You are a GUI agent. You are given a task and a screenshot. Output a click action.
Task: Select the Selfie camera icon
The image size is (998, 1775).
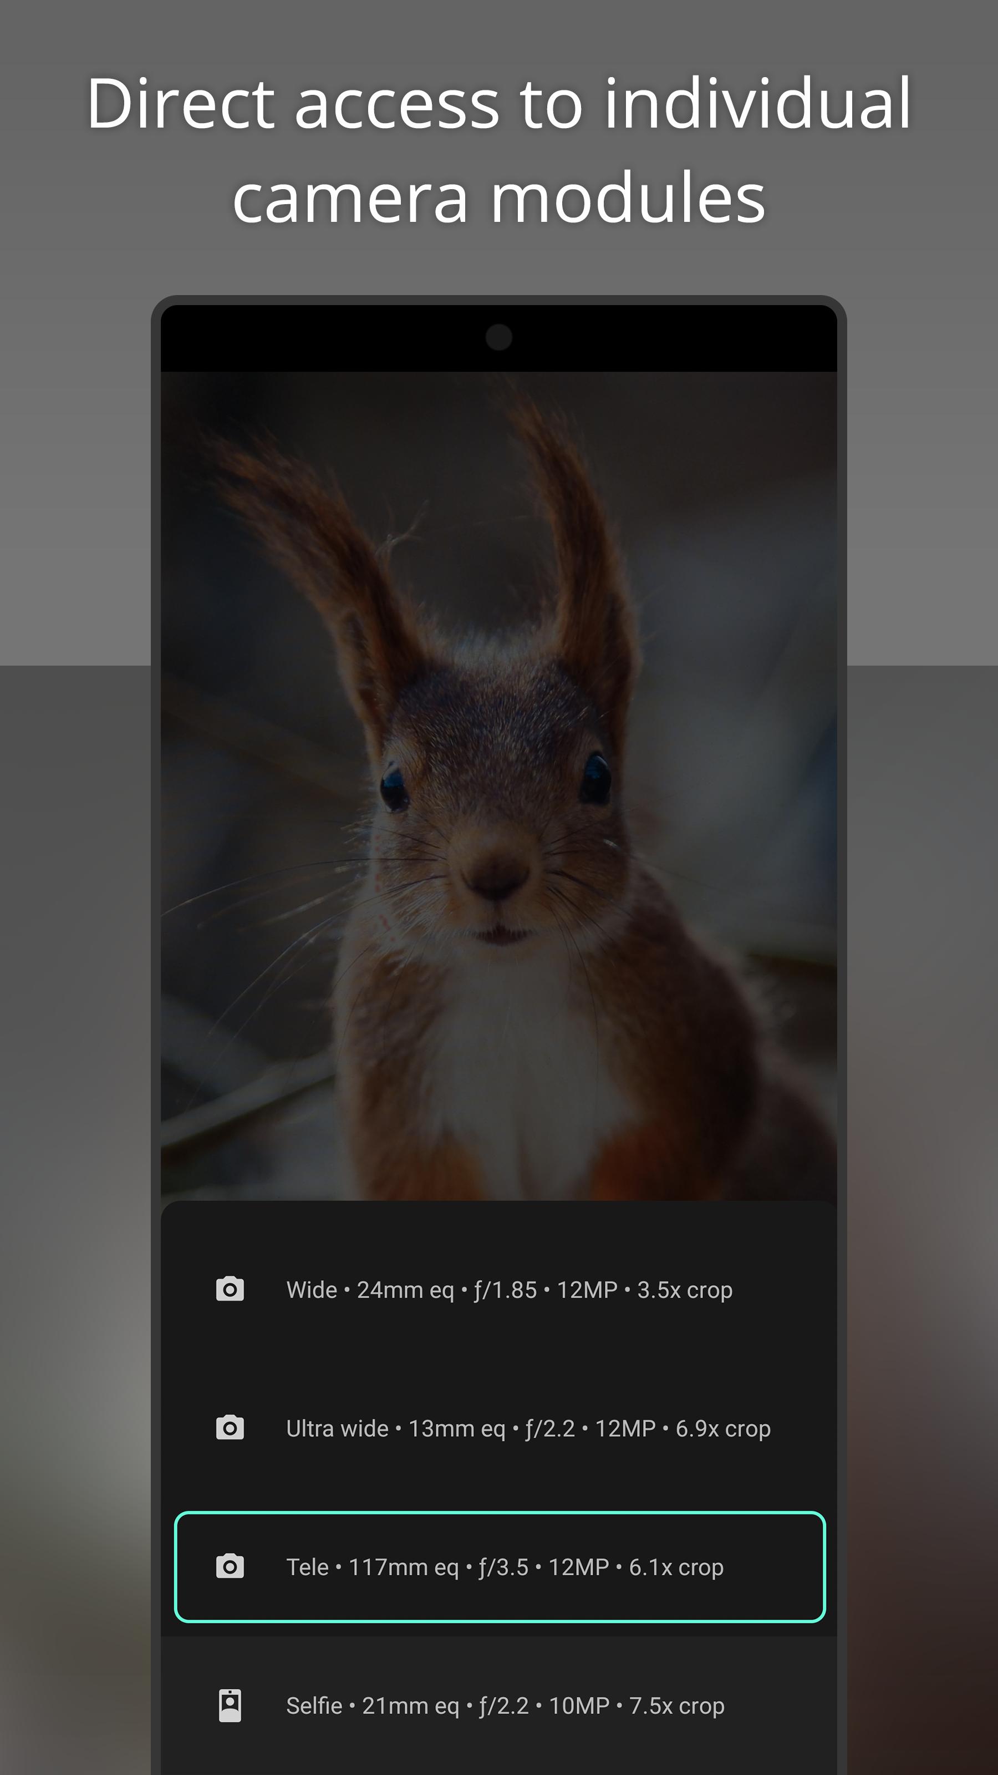click(x=230, y=1706)
